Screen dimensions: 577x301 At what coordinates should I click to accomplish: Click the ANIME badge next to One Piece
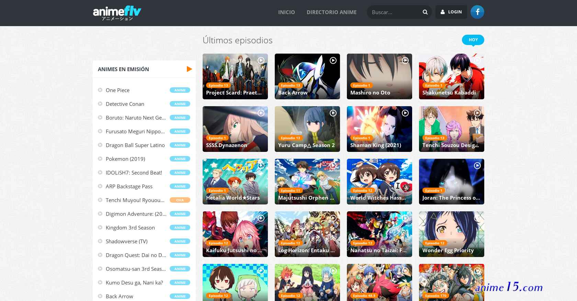[180, 90]
